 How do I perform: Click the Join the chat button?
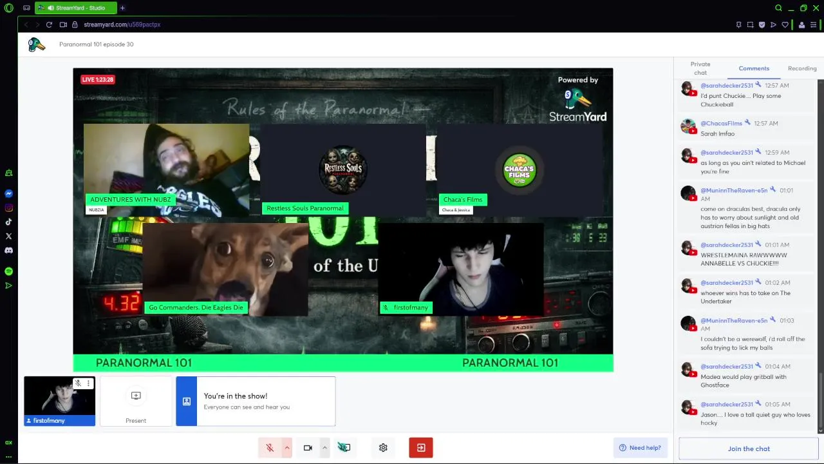click(749, 449)
